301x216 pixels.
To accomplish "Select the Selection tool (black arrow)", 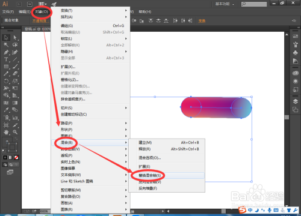I will (x=6, y=37).
